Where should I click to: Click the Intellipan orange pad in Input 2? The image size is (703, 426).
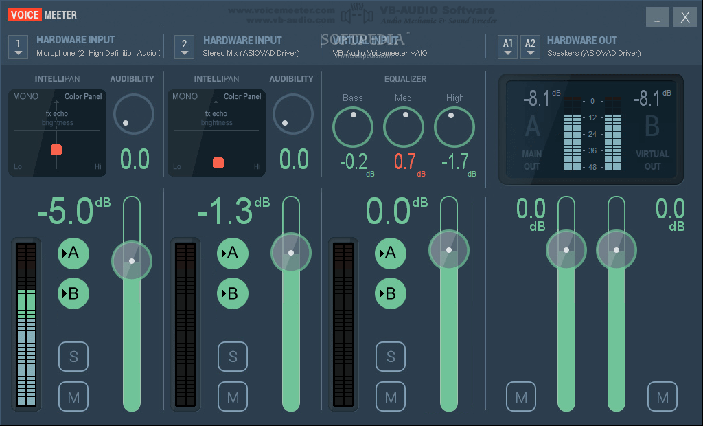(x=218, y=163)
